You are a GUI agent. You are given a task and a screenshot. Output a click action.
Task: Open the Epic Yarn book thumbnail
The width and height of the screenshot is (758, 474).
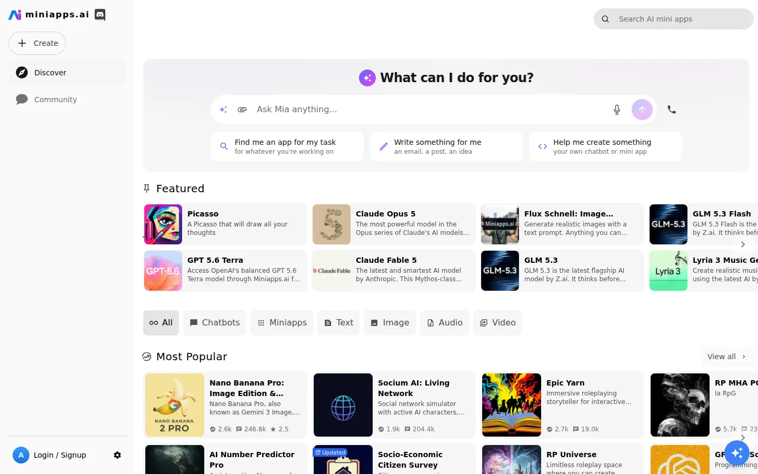coord(512,405)
